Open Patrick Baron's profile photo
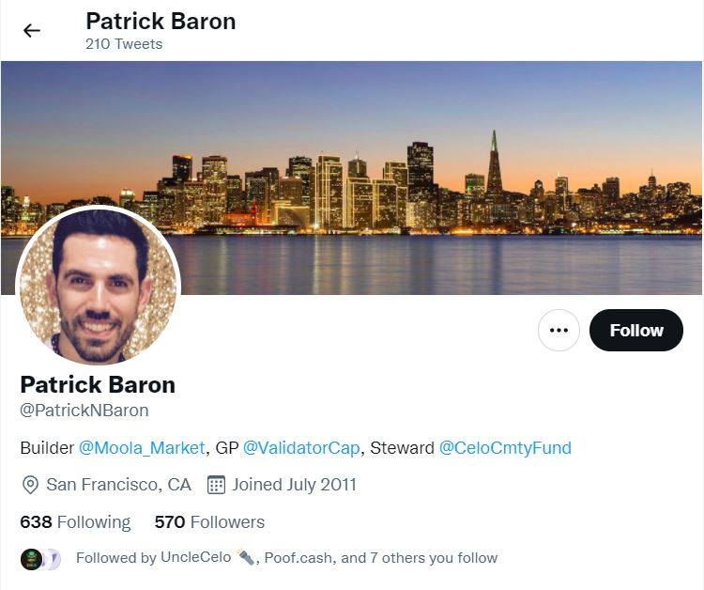This screenshot has height=590, width=704. click(99, 286)
